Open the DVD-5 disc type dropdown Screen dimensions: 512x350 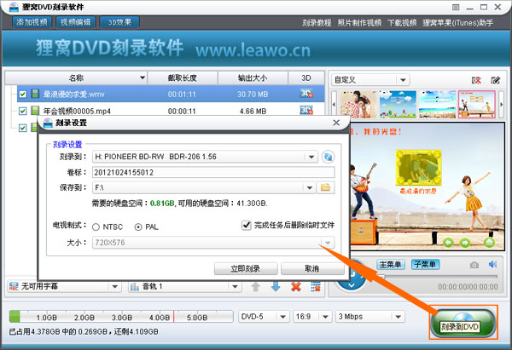coord(282,317)
